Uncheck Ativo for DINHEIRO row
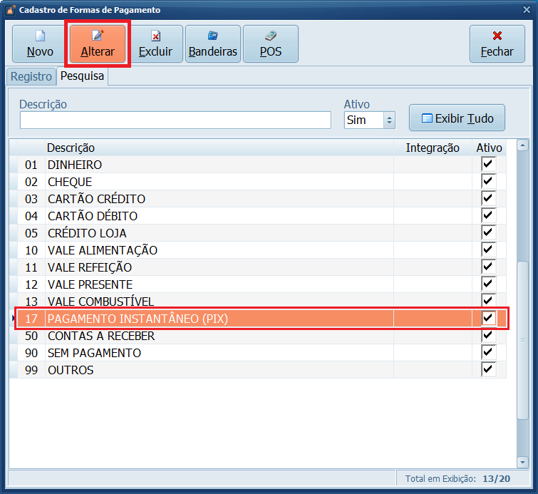This screenshot has width=538, height=494. 488,164
